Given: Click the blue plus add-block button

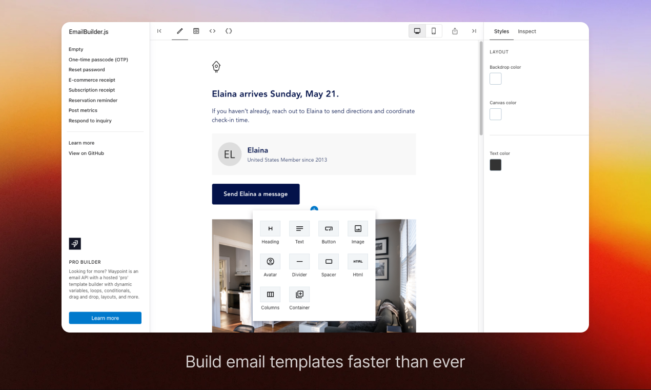Looking at the screenshot, I should tap(314, 209).
